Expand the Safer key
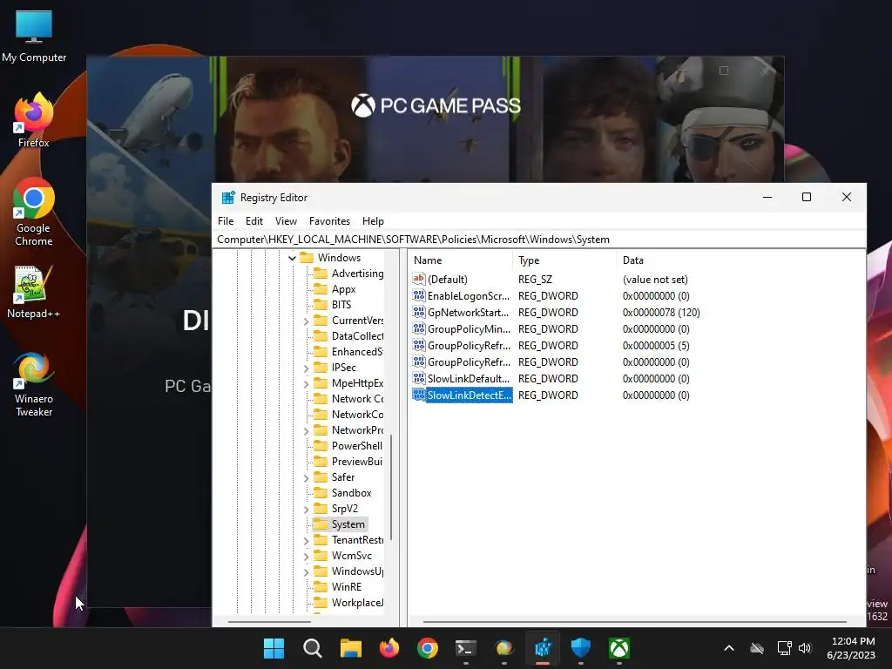Screen dimensions: 892x669 coord(306,478)
